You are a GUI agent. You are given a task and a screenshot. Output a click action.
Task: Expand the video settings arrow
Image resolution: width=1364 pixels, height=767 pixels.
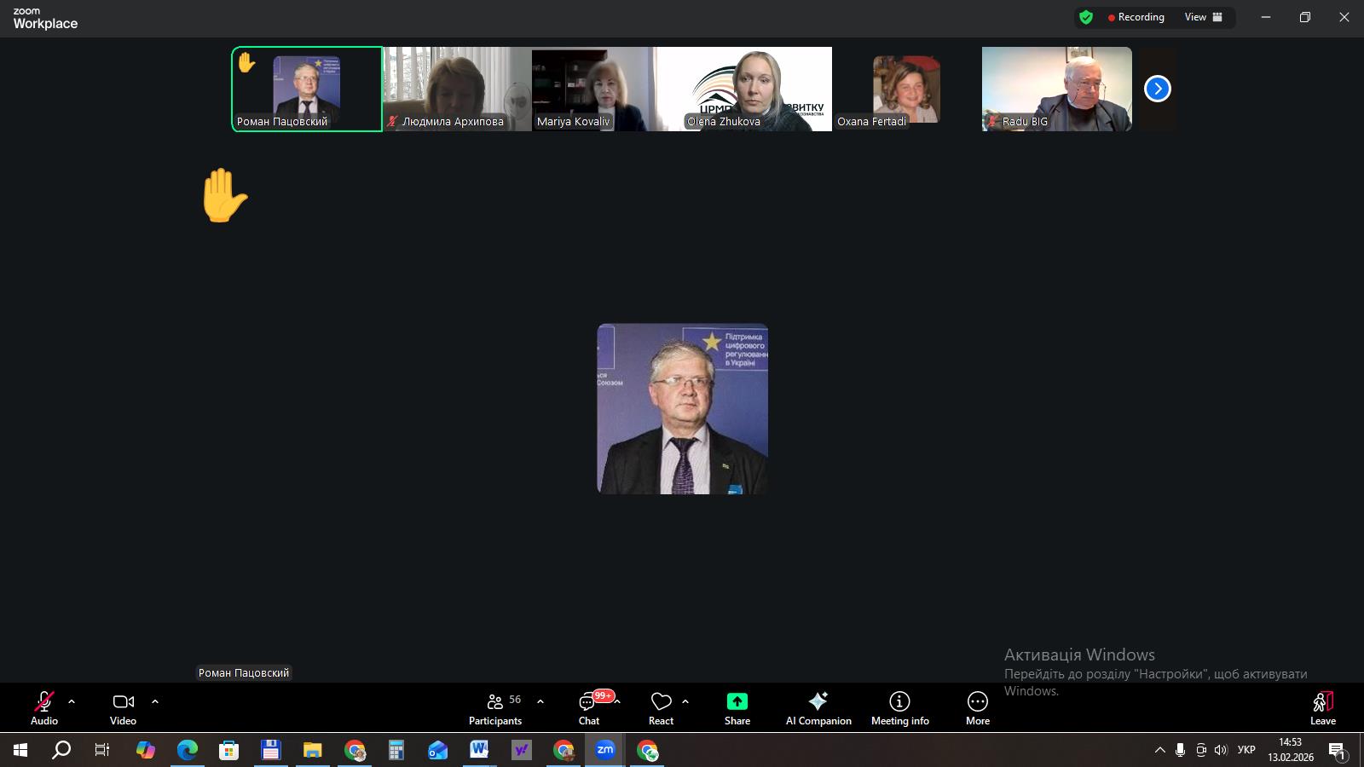(x=155, y=702)
